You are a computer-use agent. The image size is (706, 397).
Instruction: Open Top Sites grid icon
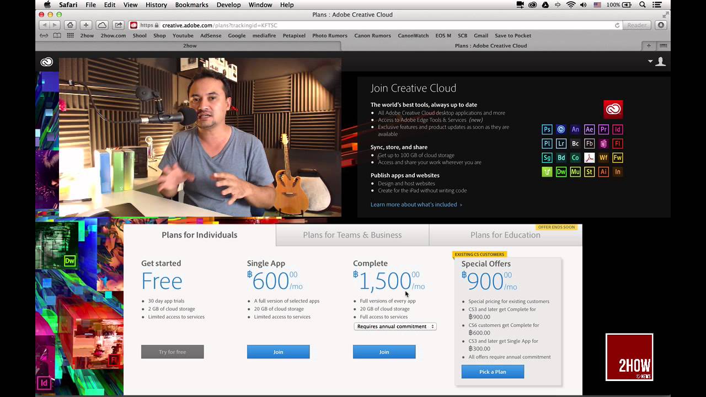(x=70, y=35)
